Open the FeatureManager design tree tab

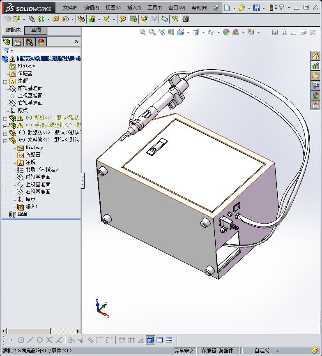click(7, 42)
